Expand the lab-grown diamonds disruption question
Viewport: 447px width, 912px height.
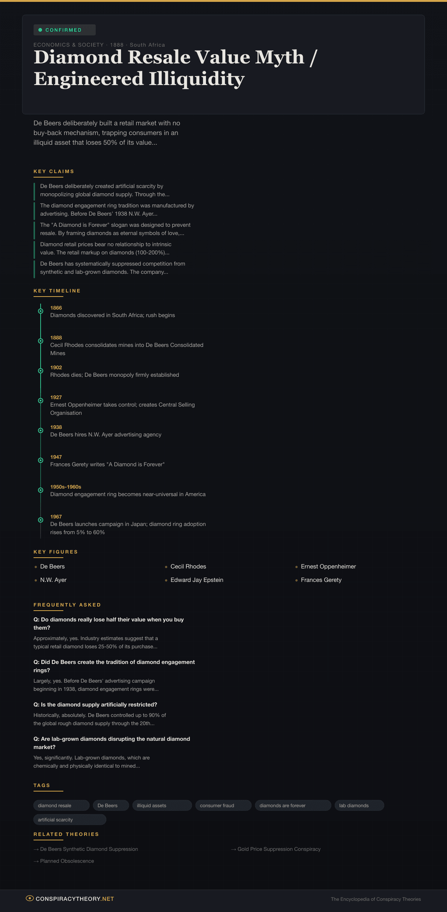[x=111, y=743]
